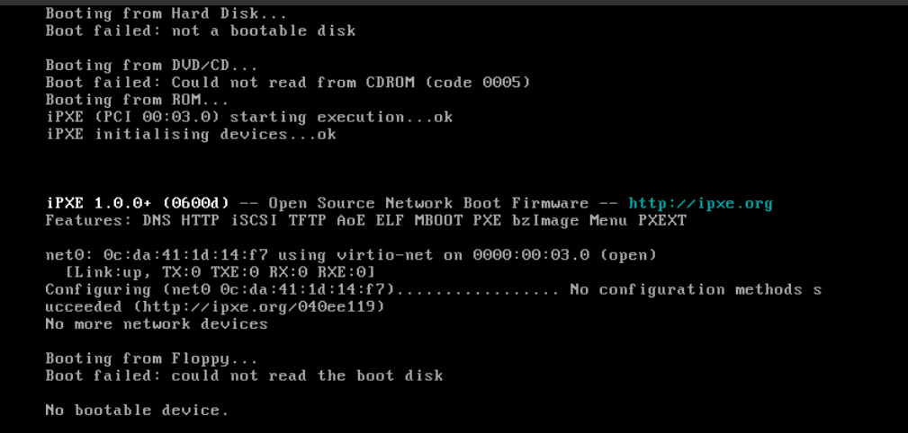Screen dimensions: 908x433
Task: Click the "Booting from DVD/CD..." line
Action: pos(152,66)
